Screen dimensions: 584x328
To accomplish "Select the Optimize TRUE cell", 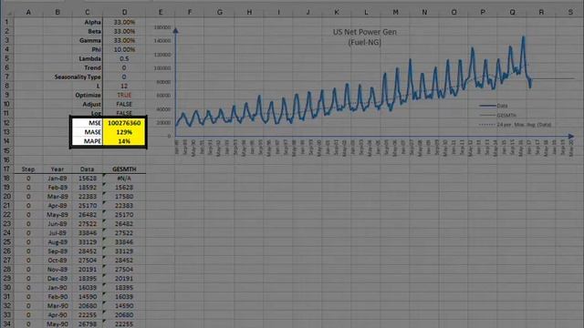I will (x=124, y=95).
